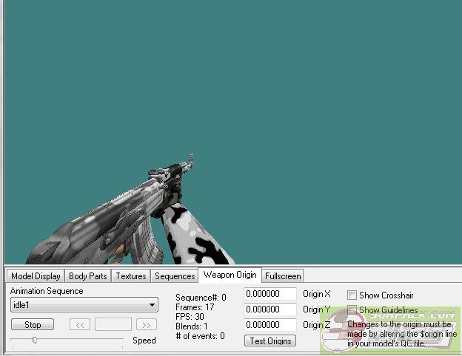Open the Body Parts tab
The height and width of the screenshot is (356, 462).
click(88, 276)
